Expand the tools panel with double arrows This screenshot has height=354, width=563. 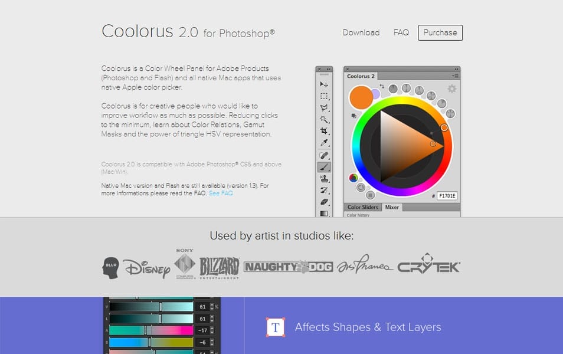click(329, 69)
